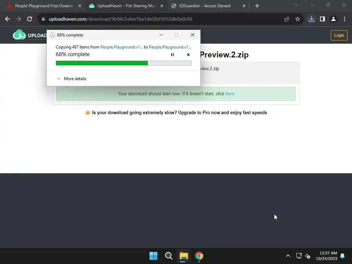352x264 pixels.
Task: Open the Chrome downloads icon
Action: pyautogui.click(x=311, y=19)
